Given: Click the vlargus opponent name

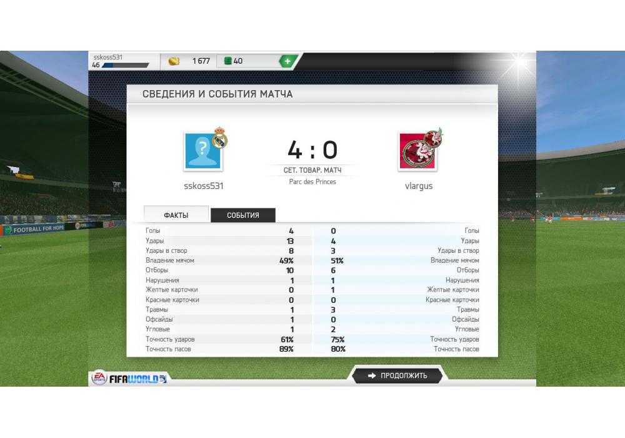Looking at the screenshot, I should [419, 186].
